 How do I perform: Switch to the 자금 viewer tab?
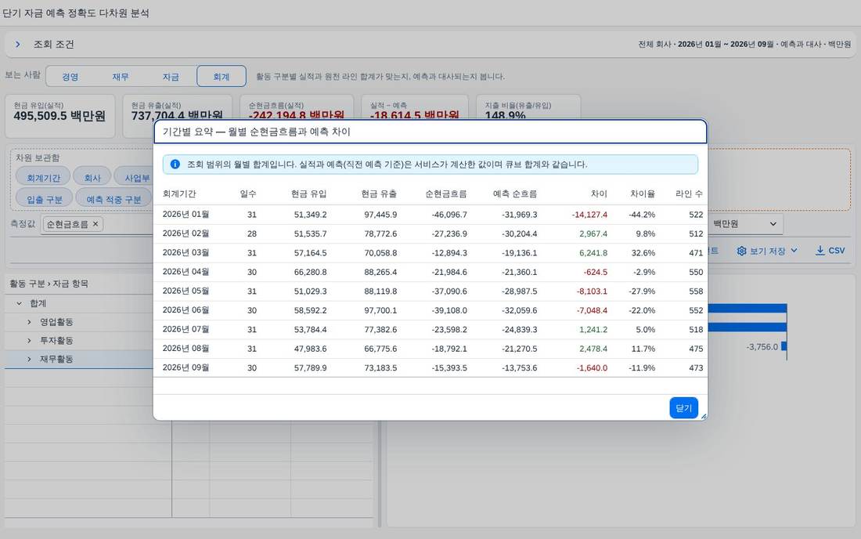coord(171,76)
